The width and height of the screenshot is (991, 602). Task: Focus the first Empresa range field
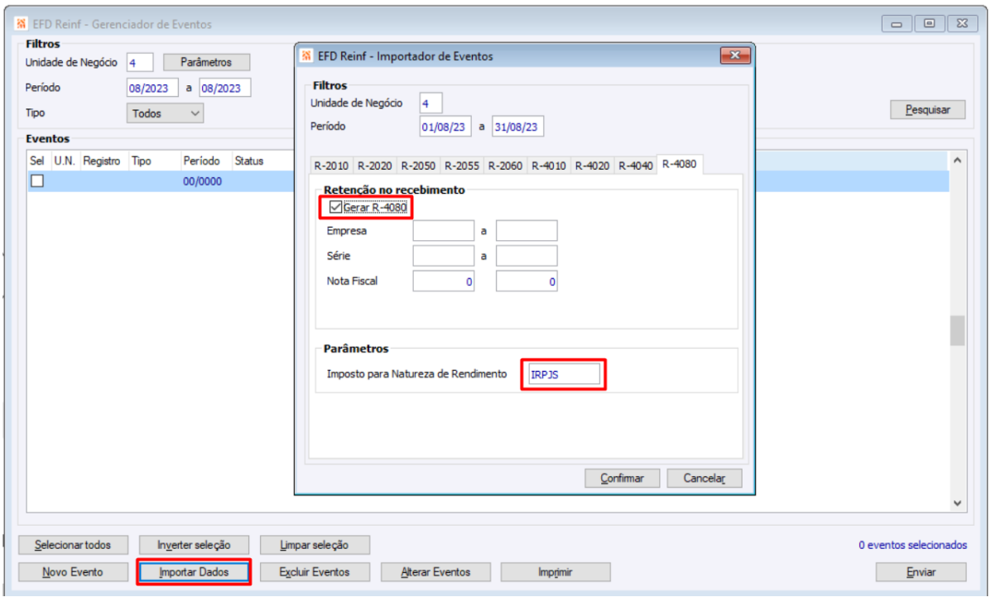[x=443, y=231]
